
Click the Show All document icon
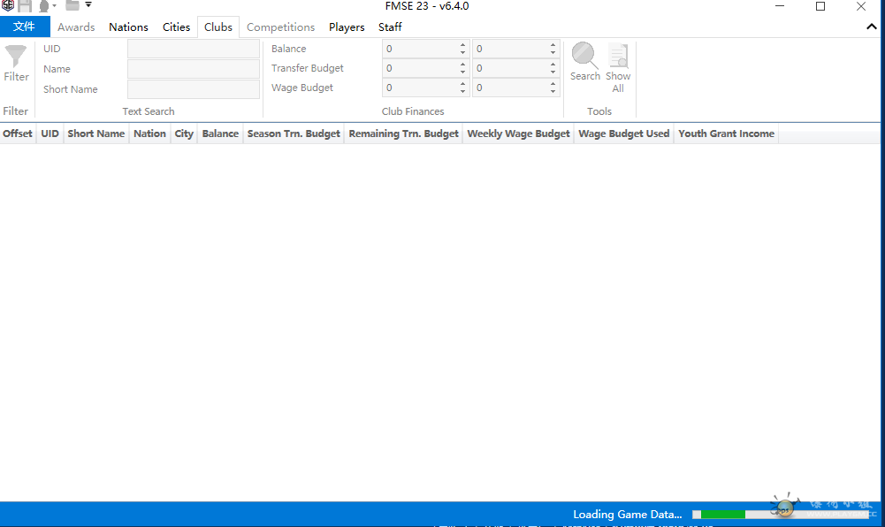[618, 57]
